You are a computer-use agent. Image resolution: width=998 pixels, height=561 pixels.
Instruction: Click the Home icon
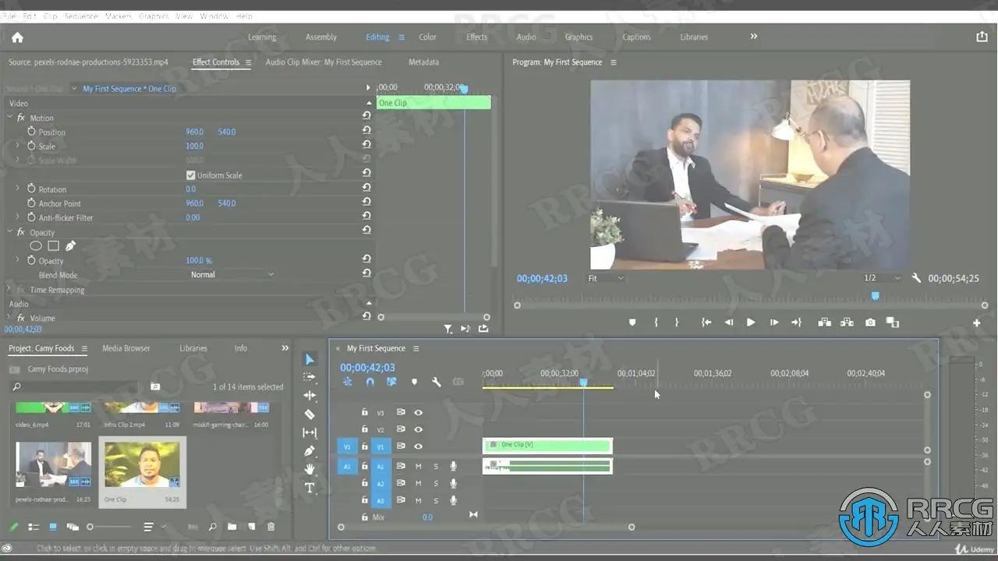(17, 37)
